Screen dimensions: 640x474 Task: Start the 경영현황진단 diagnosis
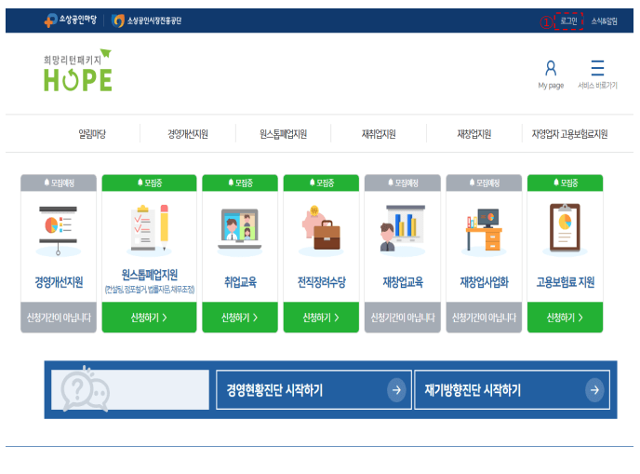pyautogui.click(x=313, y=390)
